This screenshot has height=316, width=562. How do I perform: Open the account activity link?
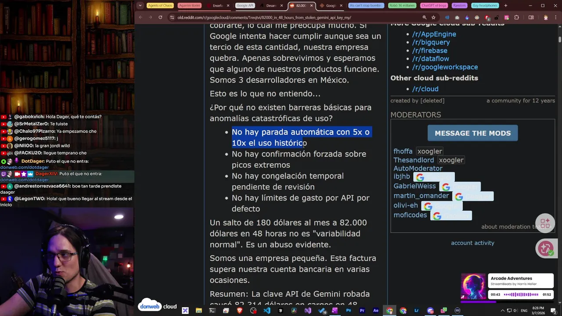pos(472,243)
